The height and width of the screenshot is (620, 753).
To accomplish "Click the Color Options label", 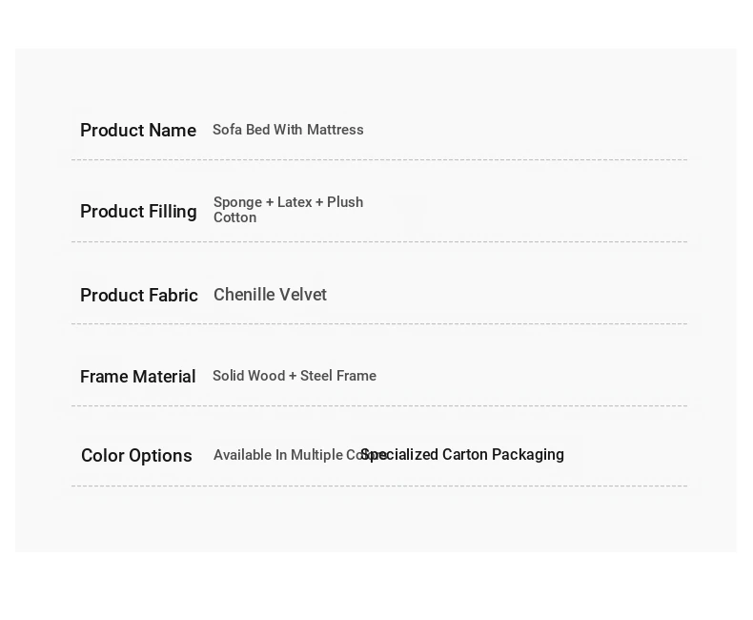I will point(136,456).
